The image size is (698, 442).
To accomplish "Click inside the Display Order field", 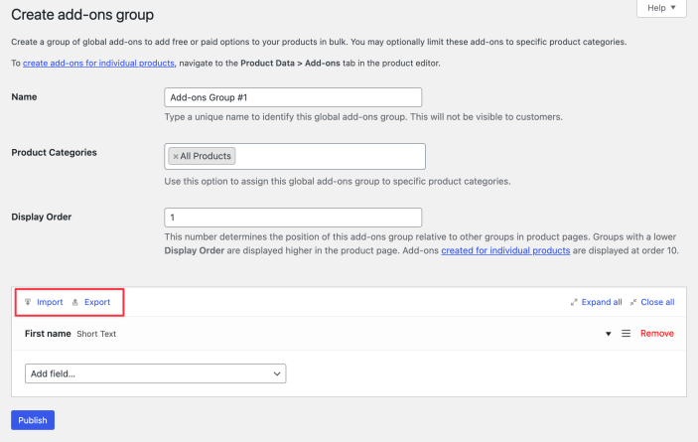I will coord(293,217).
